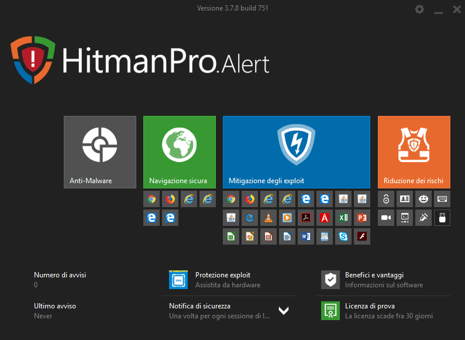Screen dimensions: 465x340
Task: Open the Anti-Malware tile
Action: [x=100, y=152]
